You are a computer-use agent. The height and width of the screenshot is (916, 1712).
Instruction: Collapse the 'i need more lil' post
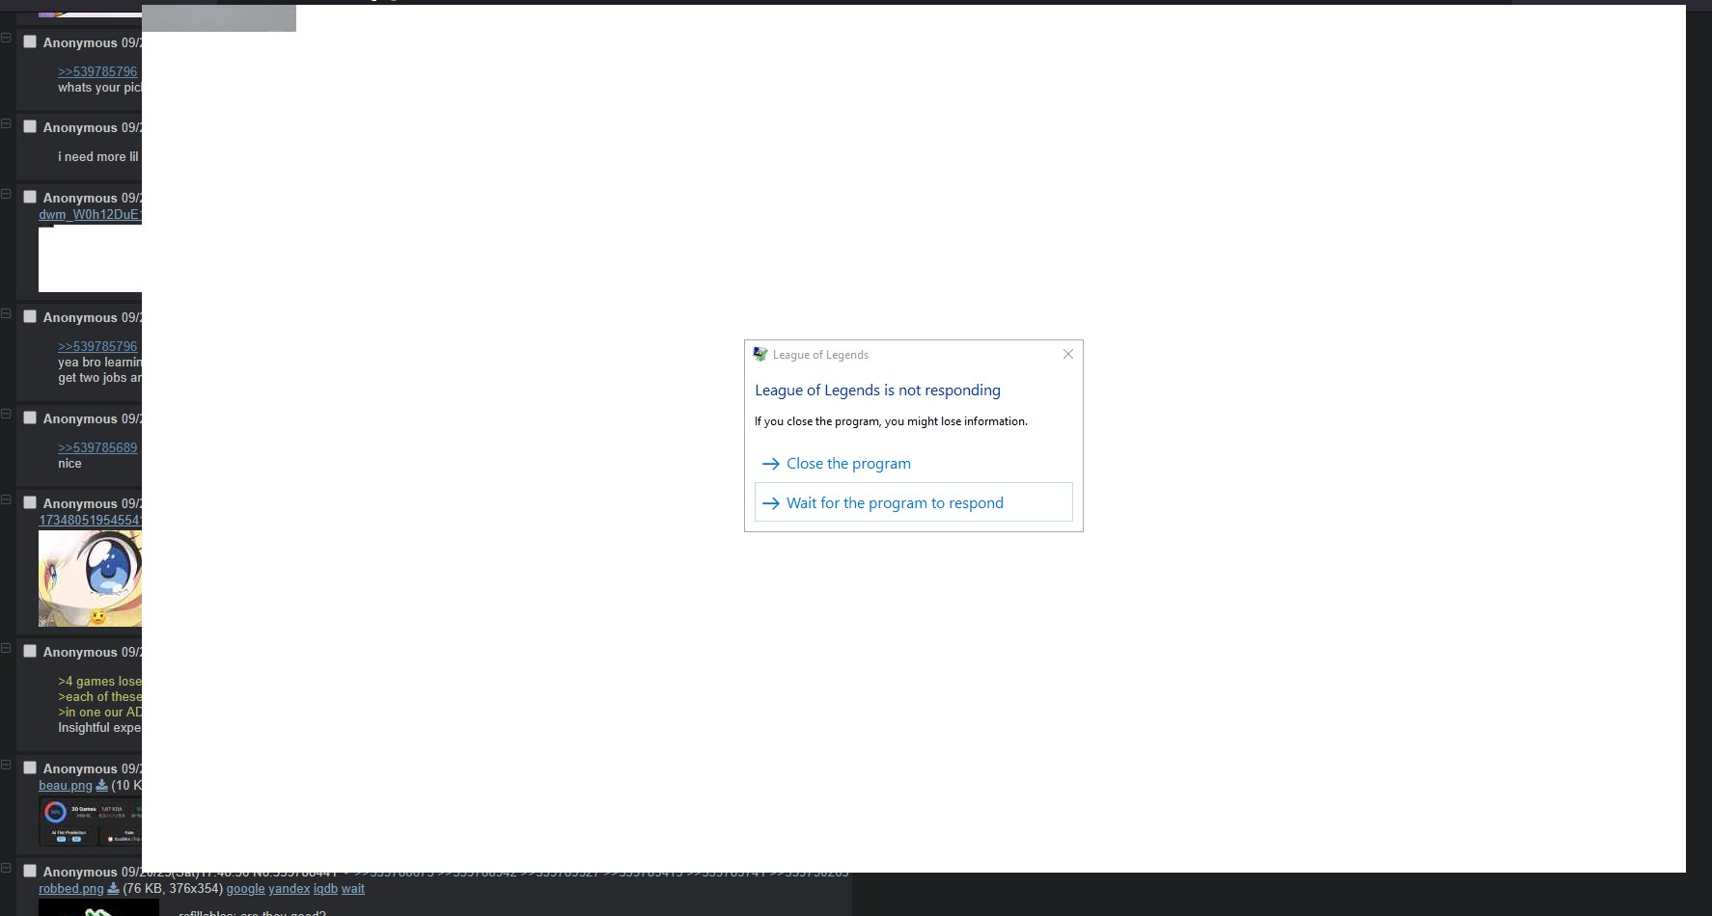tap(6, 123)
